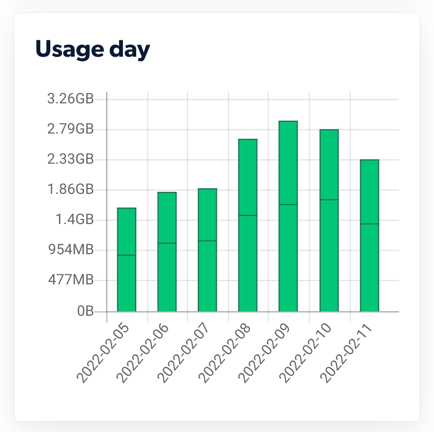Click the bottom portion of the 2022-02-07 bar

tap(207, 276)
